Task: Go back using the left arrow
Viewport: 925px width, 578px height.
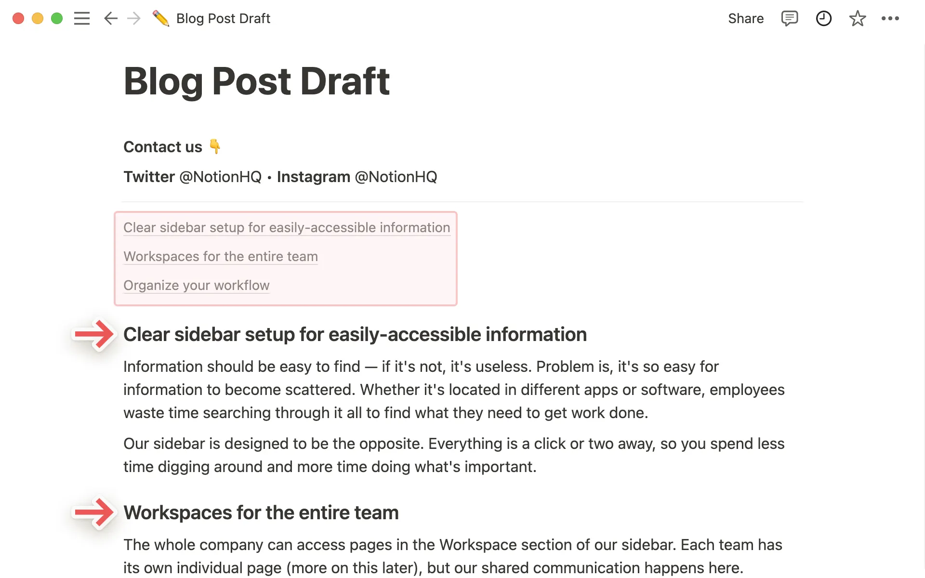Action: coord(111,18)
